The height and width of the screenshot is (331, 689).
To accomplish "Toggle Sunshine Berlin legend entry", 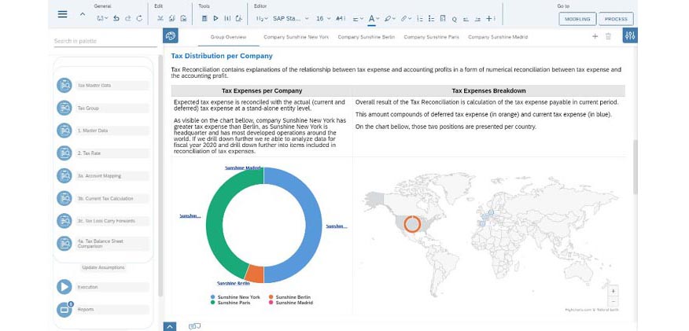I will pyautogui.click(x=290, y=297).
